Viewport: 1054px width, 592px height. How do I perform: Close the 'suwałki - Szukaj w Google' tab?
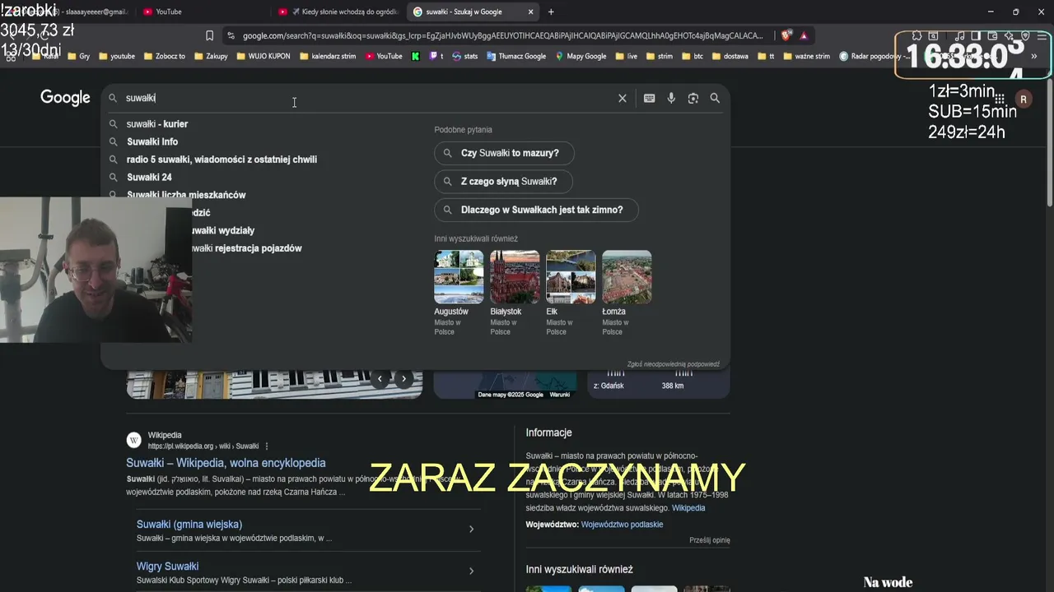(x=530, y=12)
